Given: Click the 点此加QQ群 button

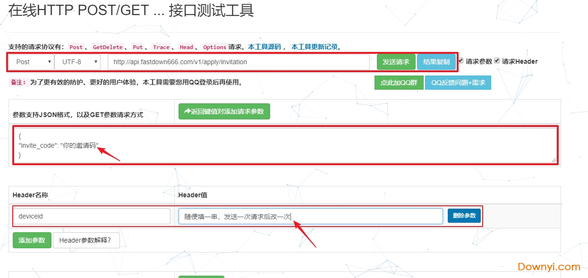Looking at the screenshot, I should [398, 82].
